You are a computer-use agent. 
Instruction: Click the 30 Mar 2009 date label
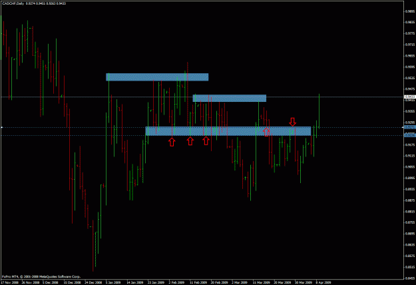[304, 282]
